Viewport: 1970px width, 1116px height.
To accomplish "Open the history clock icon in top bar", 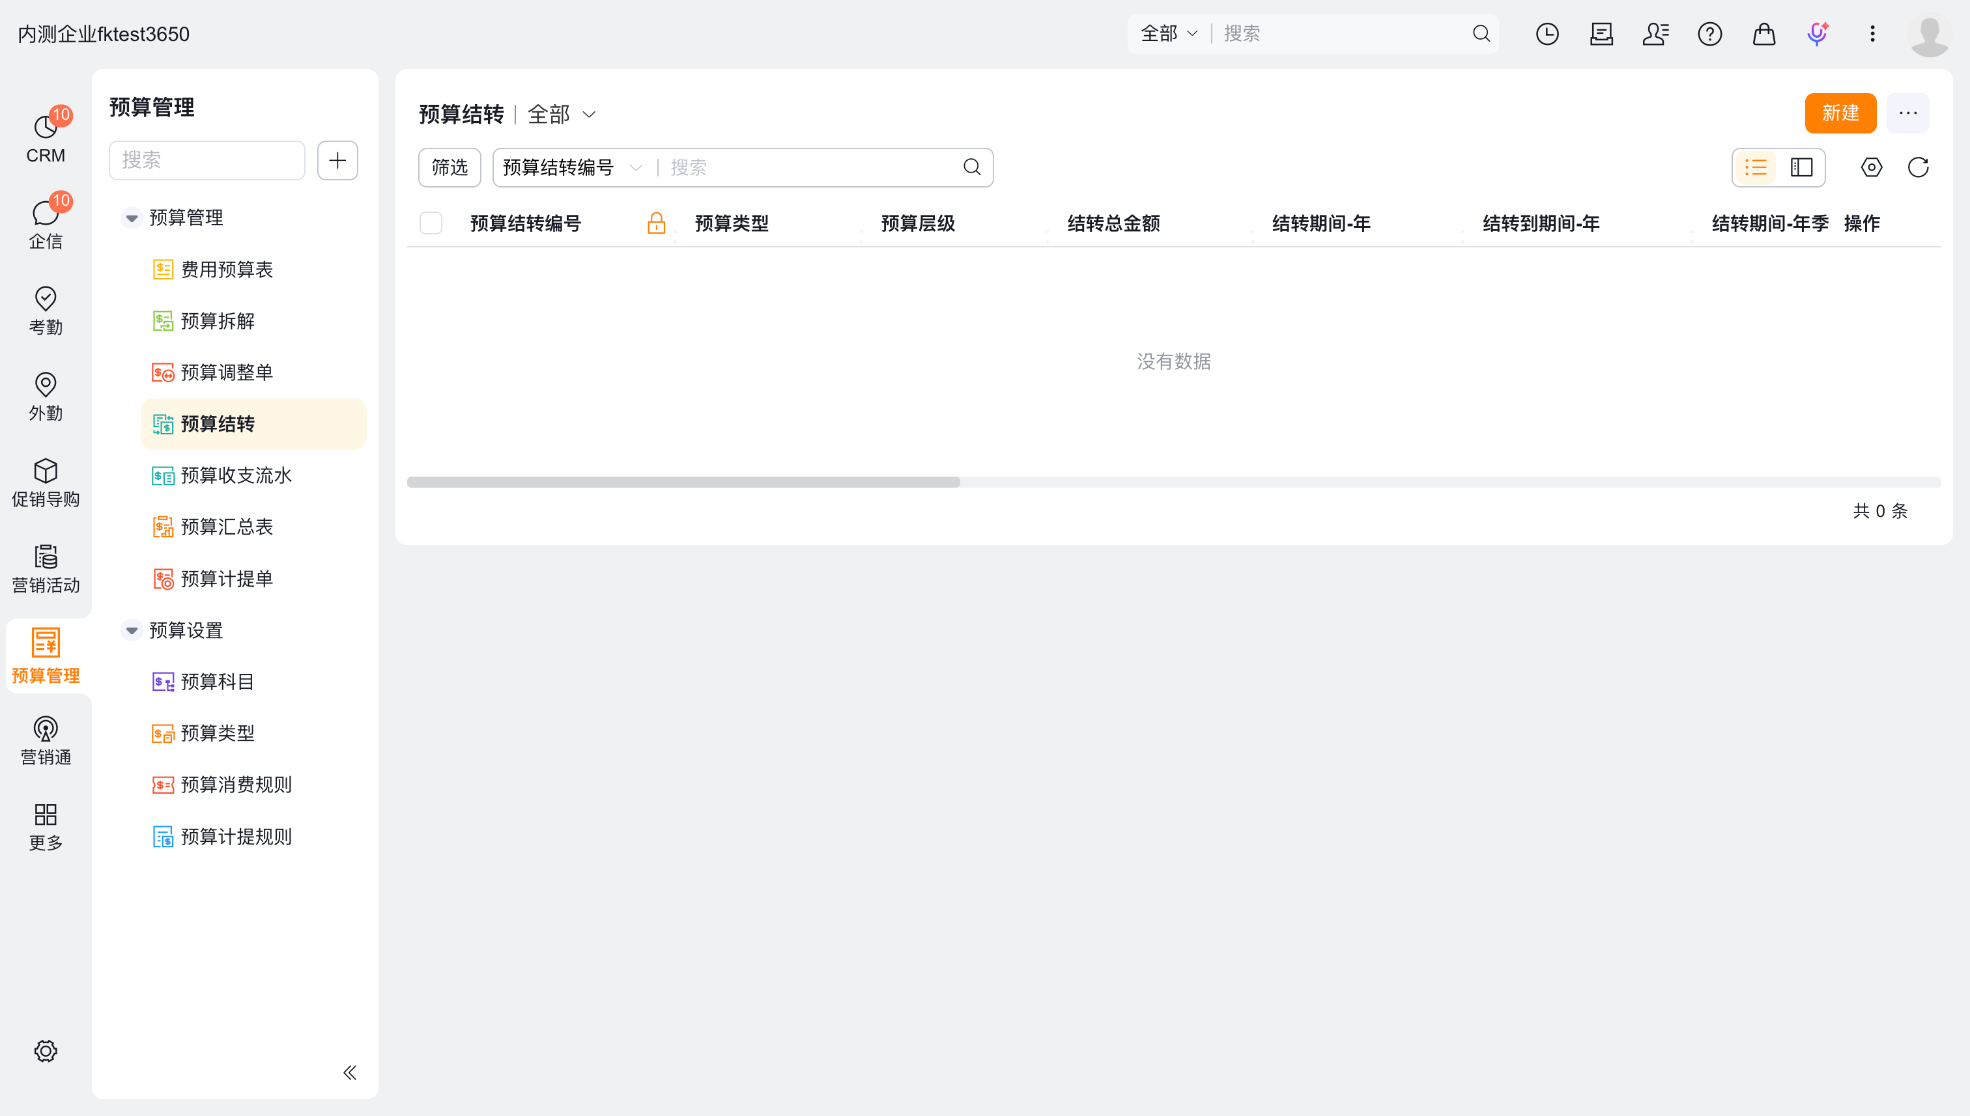I will click(1547, 34).
